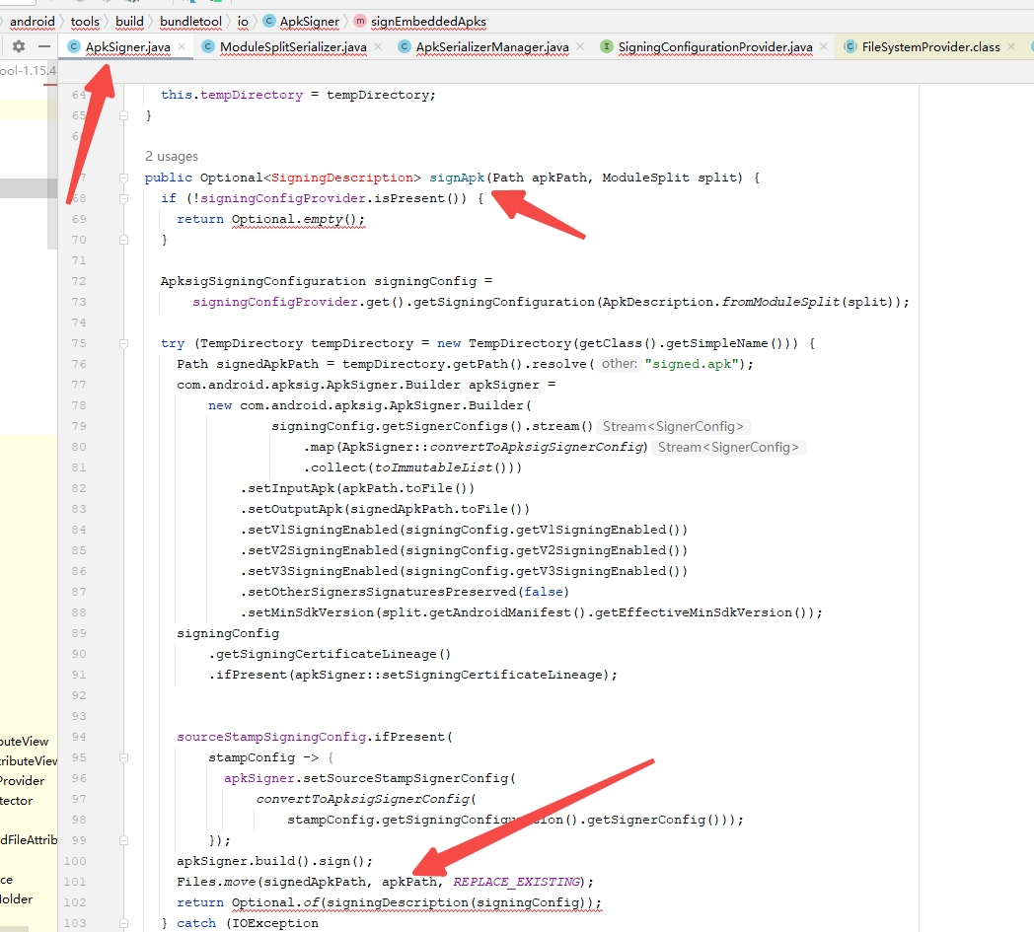Image resolution: width=1034 pixels, height=932 pixels.
Task: Click setV1SigningEnabled on line 84
Action: coord(323,530)
